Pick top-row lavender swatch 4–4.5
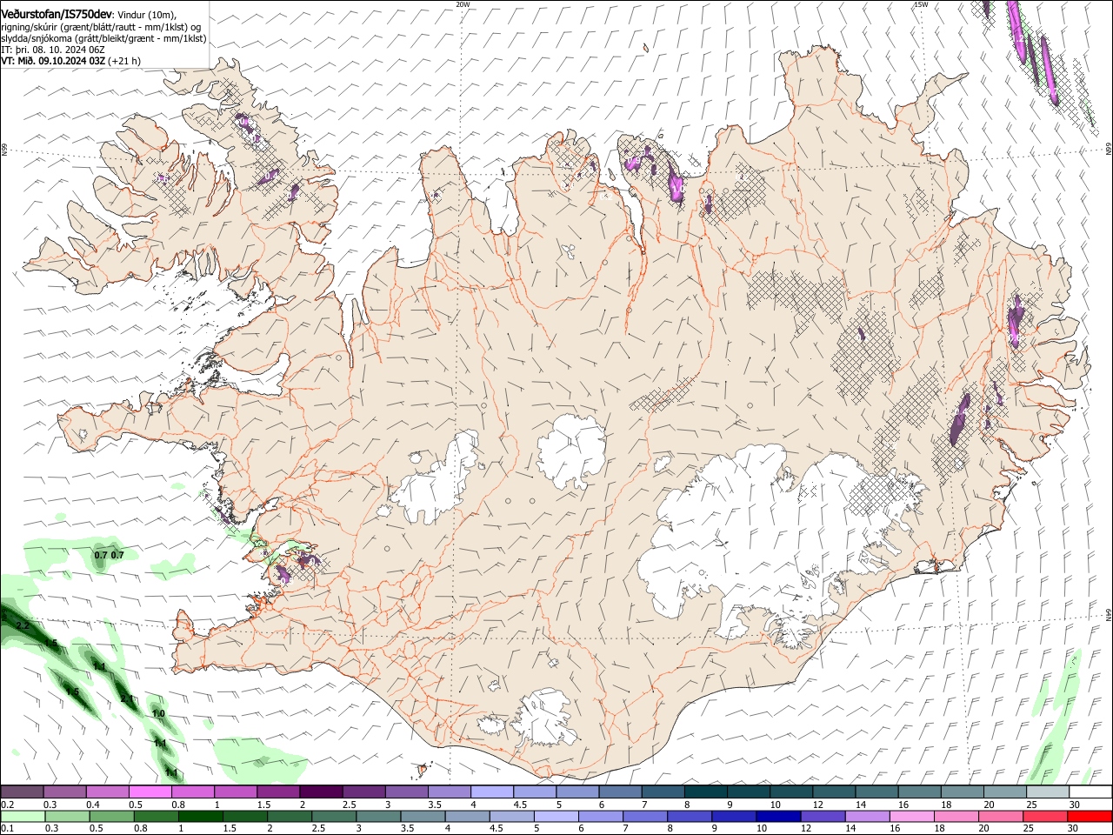Screen dimensions: 1113x835 click(492, 792)
